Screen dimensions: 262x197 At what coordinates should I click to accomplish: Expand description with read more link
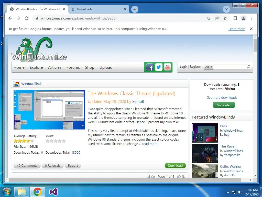coord(150,144)
